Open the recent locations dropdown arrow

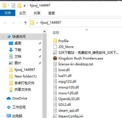click(20, 23)
